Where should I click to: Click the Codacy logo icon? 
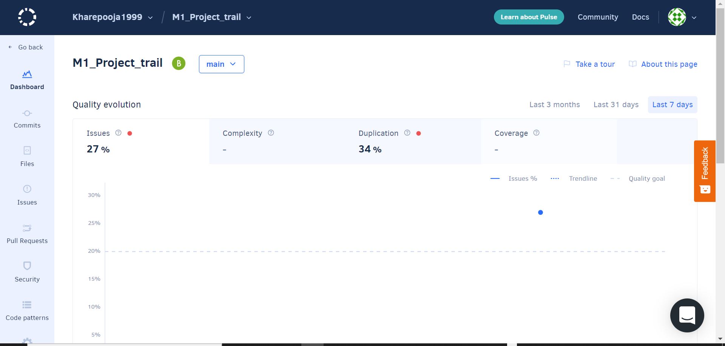click(x=27, y=17)
